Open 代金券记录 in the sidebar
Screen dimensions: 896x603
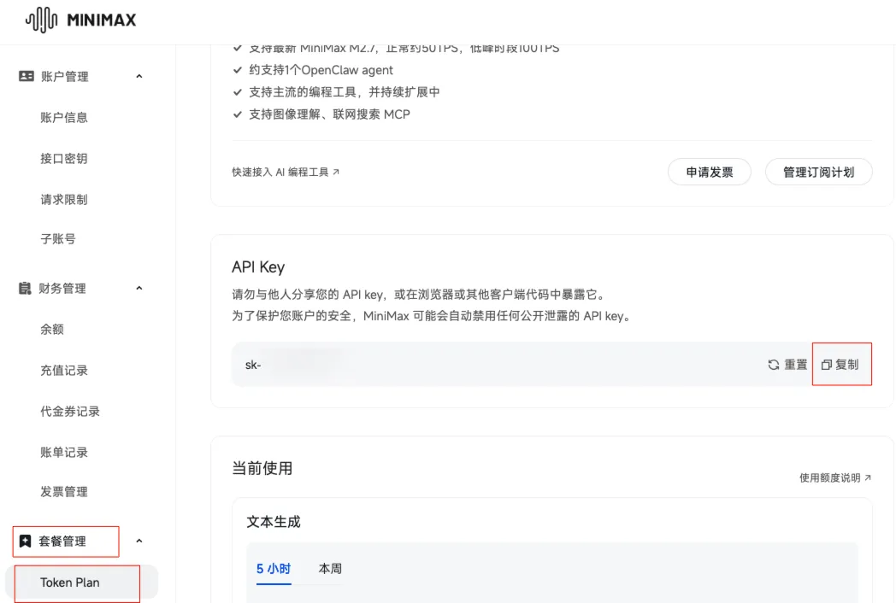(70, 411)
